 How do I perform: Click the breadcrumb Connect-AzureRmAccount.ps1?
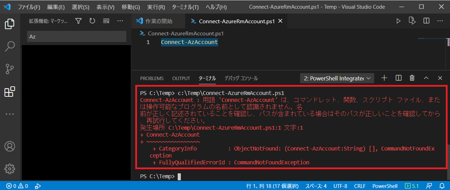pyautogui.click(x=186, y=34)
